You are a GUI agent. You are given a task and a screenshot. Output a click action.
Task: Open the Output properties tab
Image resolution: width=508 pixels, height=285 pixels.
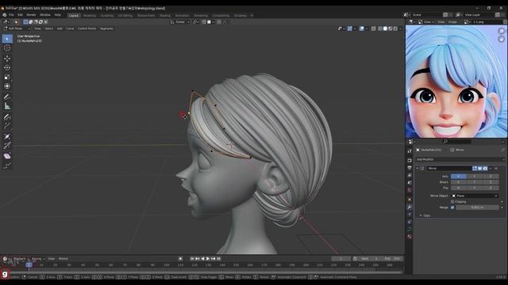tap(410, 168)
